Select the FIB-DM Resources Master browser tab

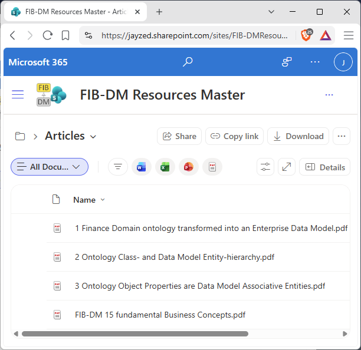click(76, 12)
